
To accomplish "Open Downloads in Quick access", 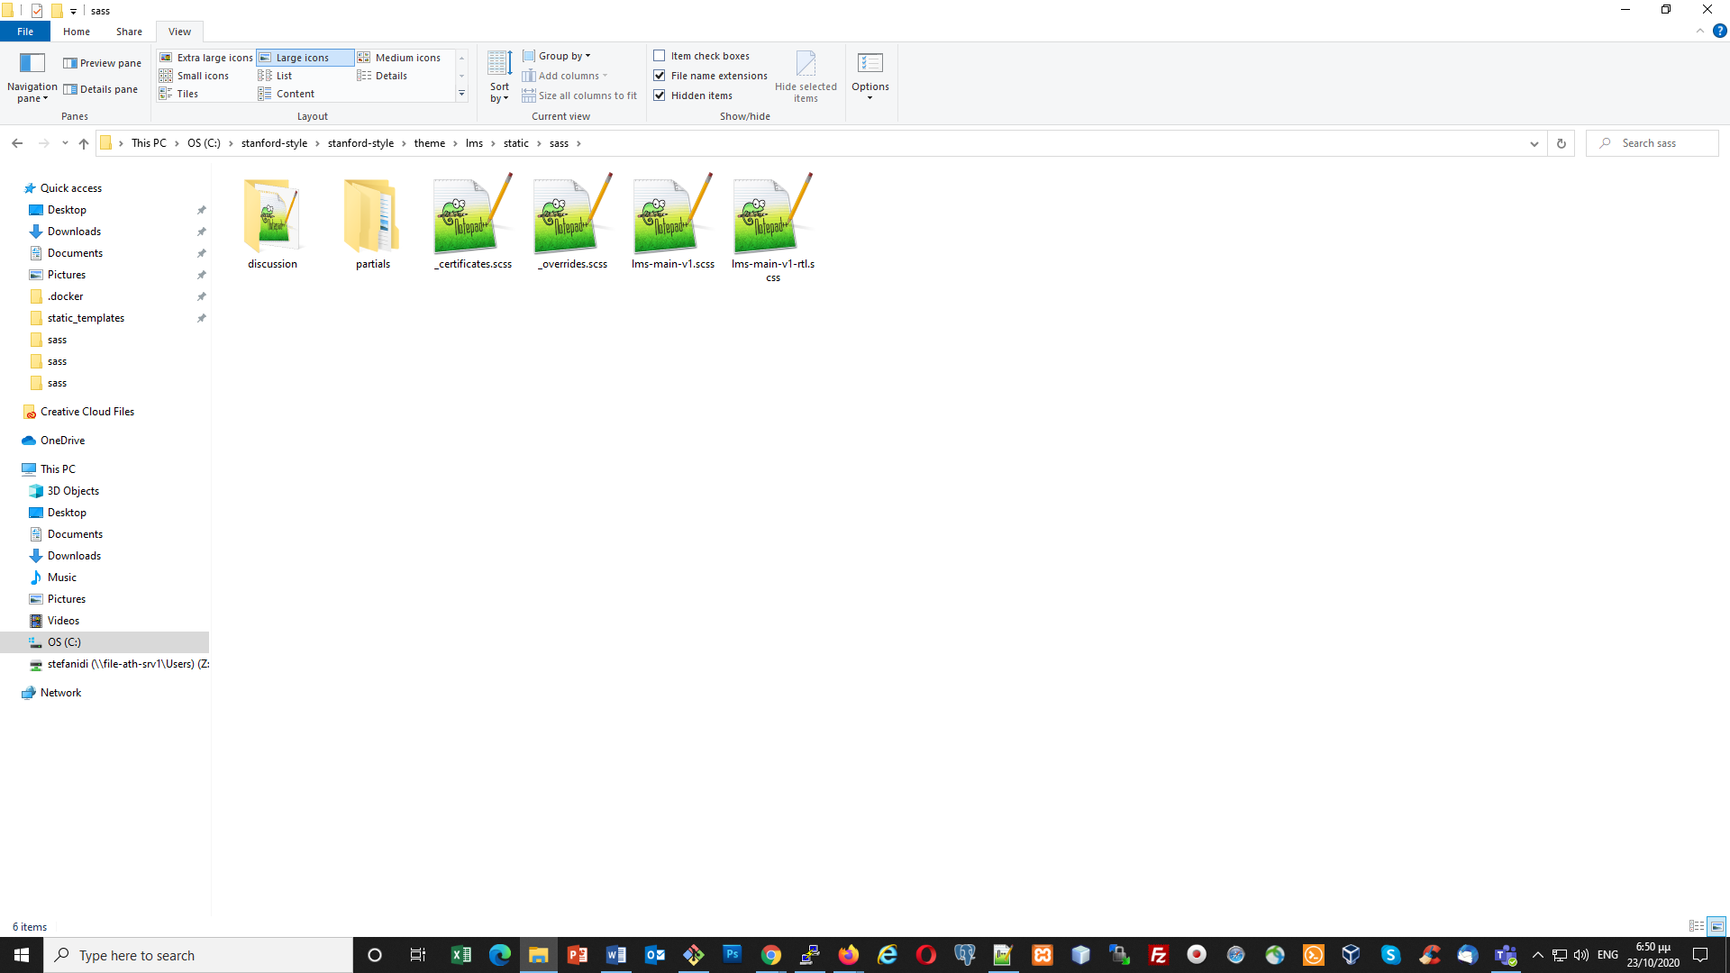I will [x=74, y=232].
